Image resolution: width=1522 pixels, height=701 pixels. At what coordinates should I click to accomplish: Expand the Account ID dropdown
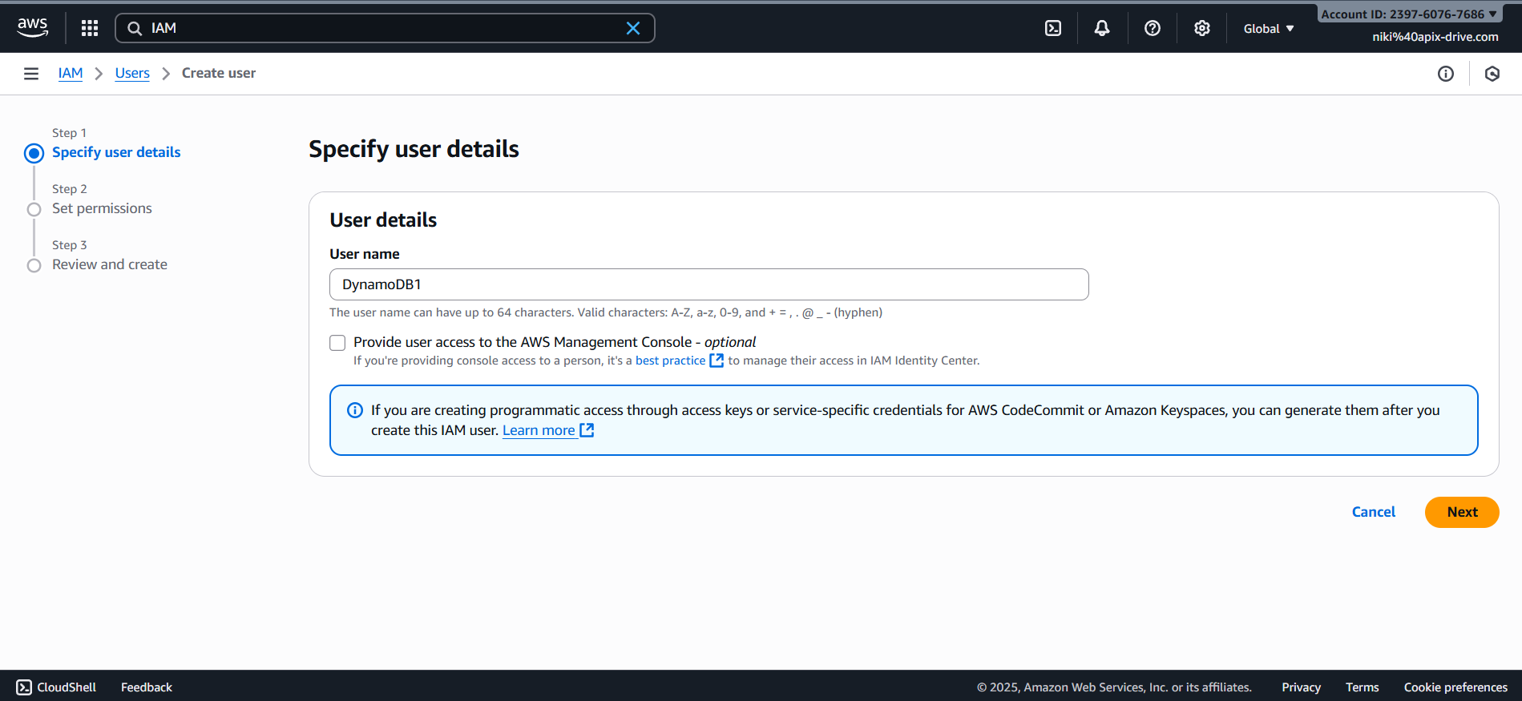click(1408, 14)
